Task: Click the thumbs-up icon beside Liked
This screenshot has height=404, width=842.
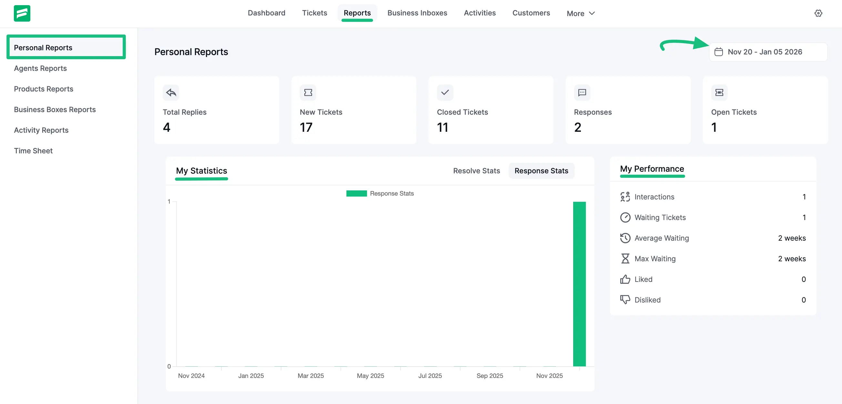Action: tap(625, 279)
